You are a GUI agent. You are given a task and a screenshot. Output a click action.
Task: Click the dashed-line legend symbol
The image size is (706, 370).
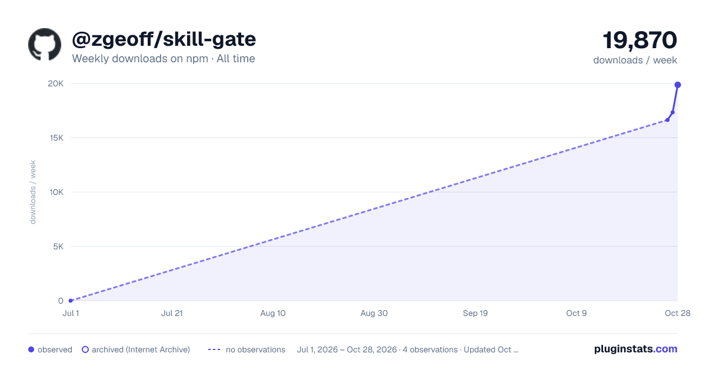214,349
